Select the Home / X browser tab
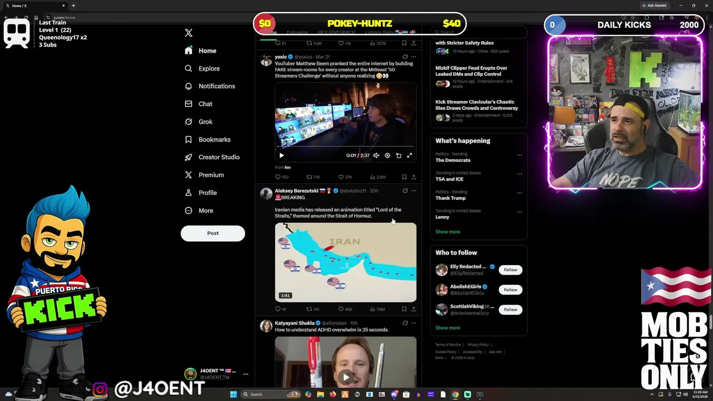 (35, 6)
